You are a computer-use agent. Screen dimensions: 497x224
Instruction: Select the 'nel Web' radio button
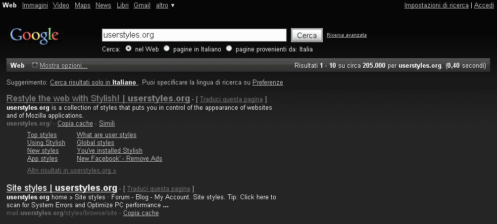coord(128,48)
